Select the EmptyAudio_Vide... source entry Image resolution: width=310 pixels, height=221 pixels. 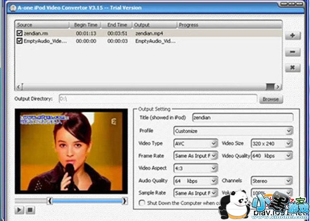pyautogui.click(x=45, y=41)
